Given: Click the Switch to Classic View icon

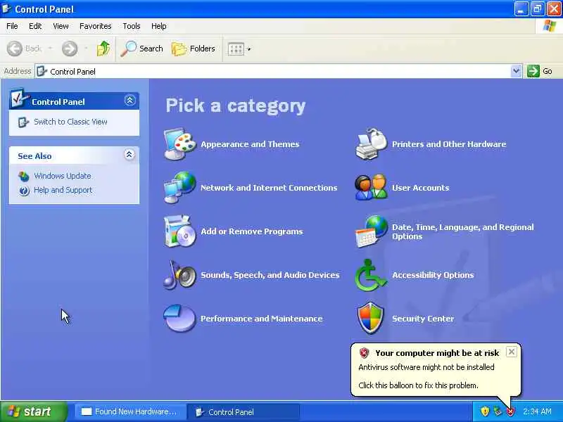Looking at the screenshot, I should [x=23, y=122].
